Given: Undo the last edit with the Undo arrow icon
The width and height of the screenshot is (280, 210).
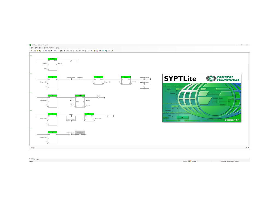Looking at the screenshot, I should coord(54,51).
